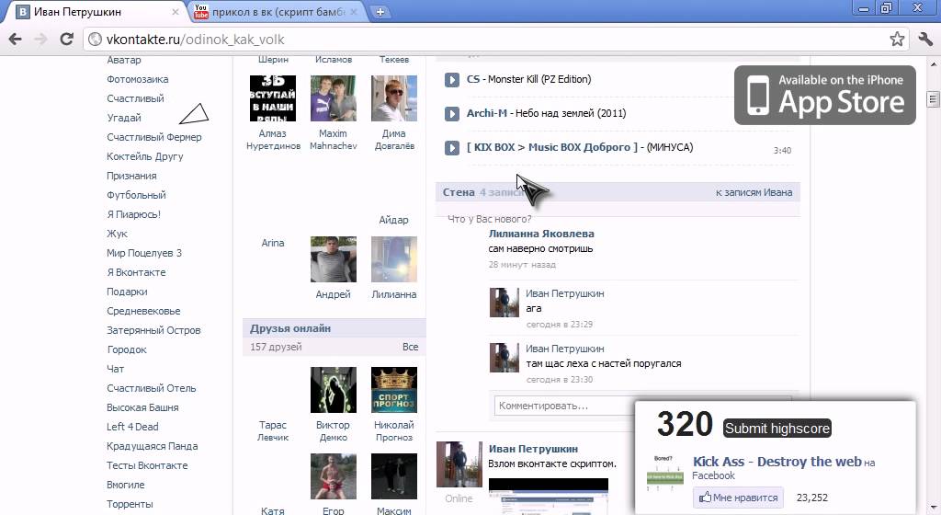Open Лилианна Яковлева's profile link
941x515 pixels.
tap(541, 234)
